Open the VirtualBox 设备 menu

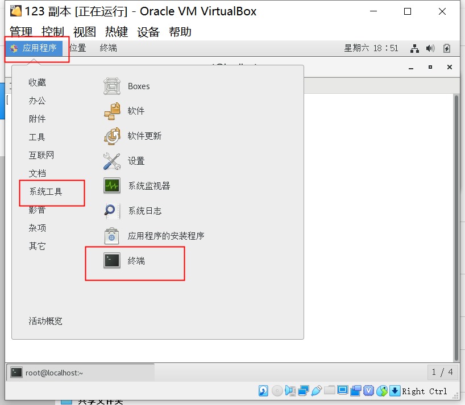(x=148, y=32)
